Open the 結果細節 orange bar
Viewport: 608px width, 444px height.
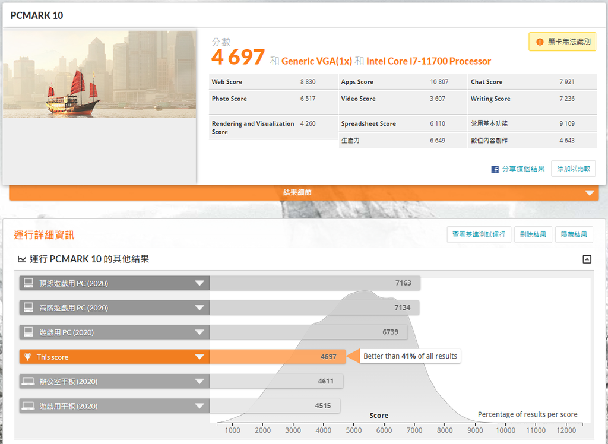pos(304,193)
